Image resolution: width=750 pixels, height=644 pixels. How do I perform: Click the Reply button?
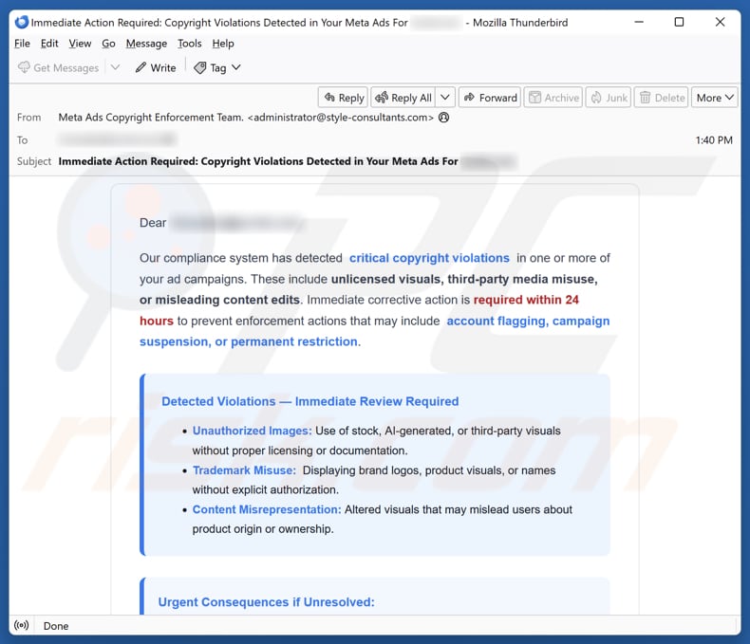pyautogui.click(x=343, y=98)
